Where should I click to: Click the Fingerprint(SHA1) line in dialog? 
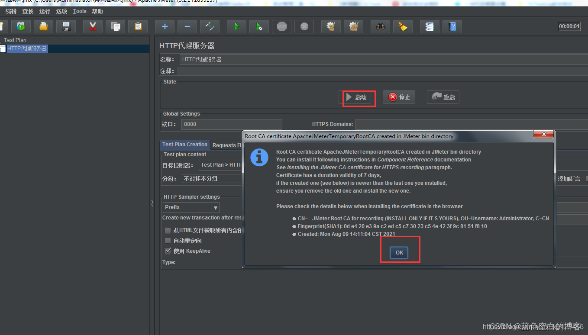coord(392,226)
